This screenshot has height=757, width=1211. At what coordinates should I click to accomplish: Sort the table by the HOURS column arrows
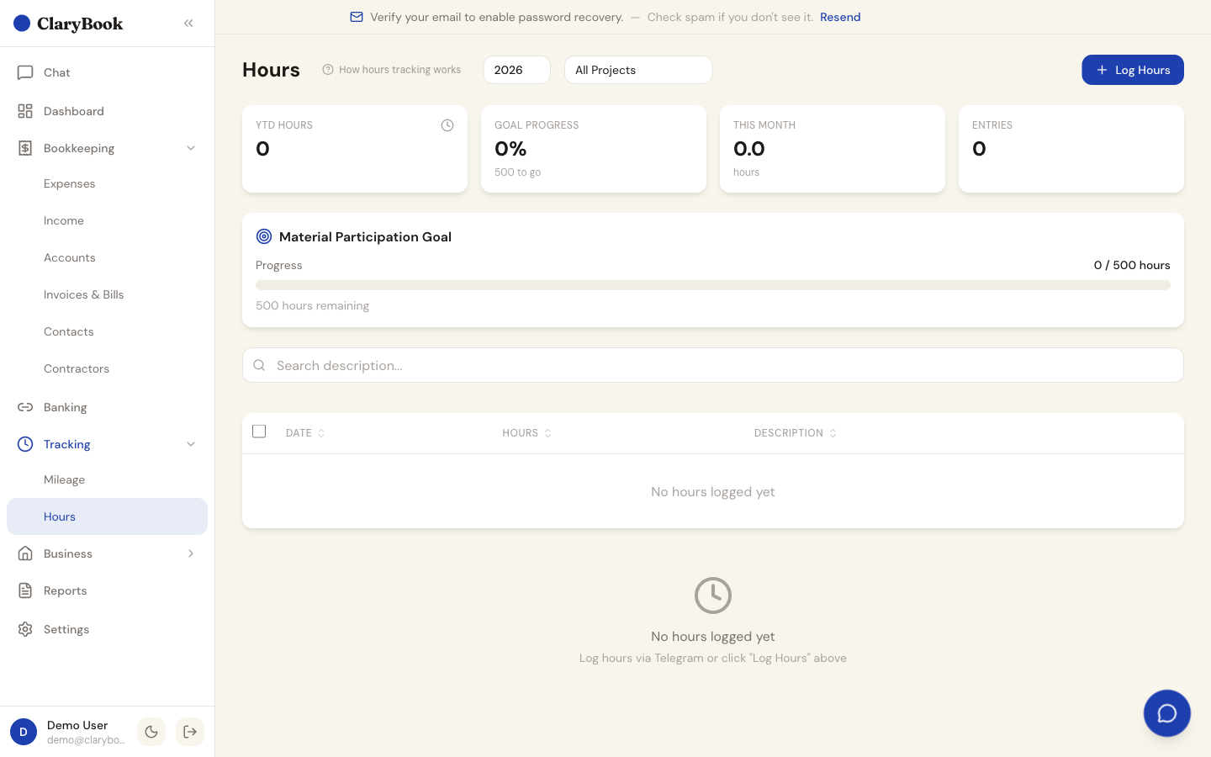tap(547, 432)
